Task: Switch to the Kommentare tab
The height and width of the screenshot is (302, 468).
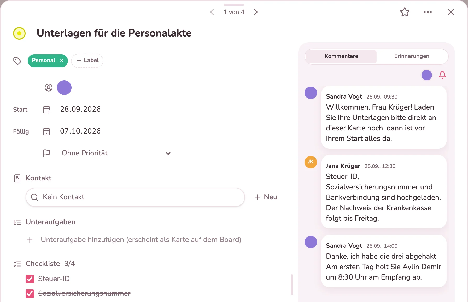Action: [x=341, y=56]
